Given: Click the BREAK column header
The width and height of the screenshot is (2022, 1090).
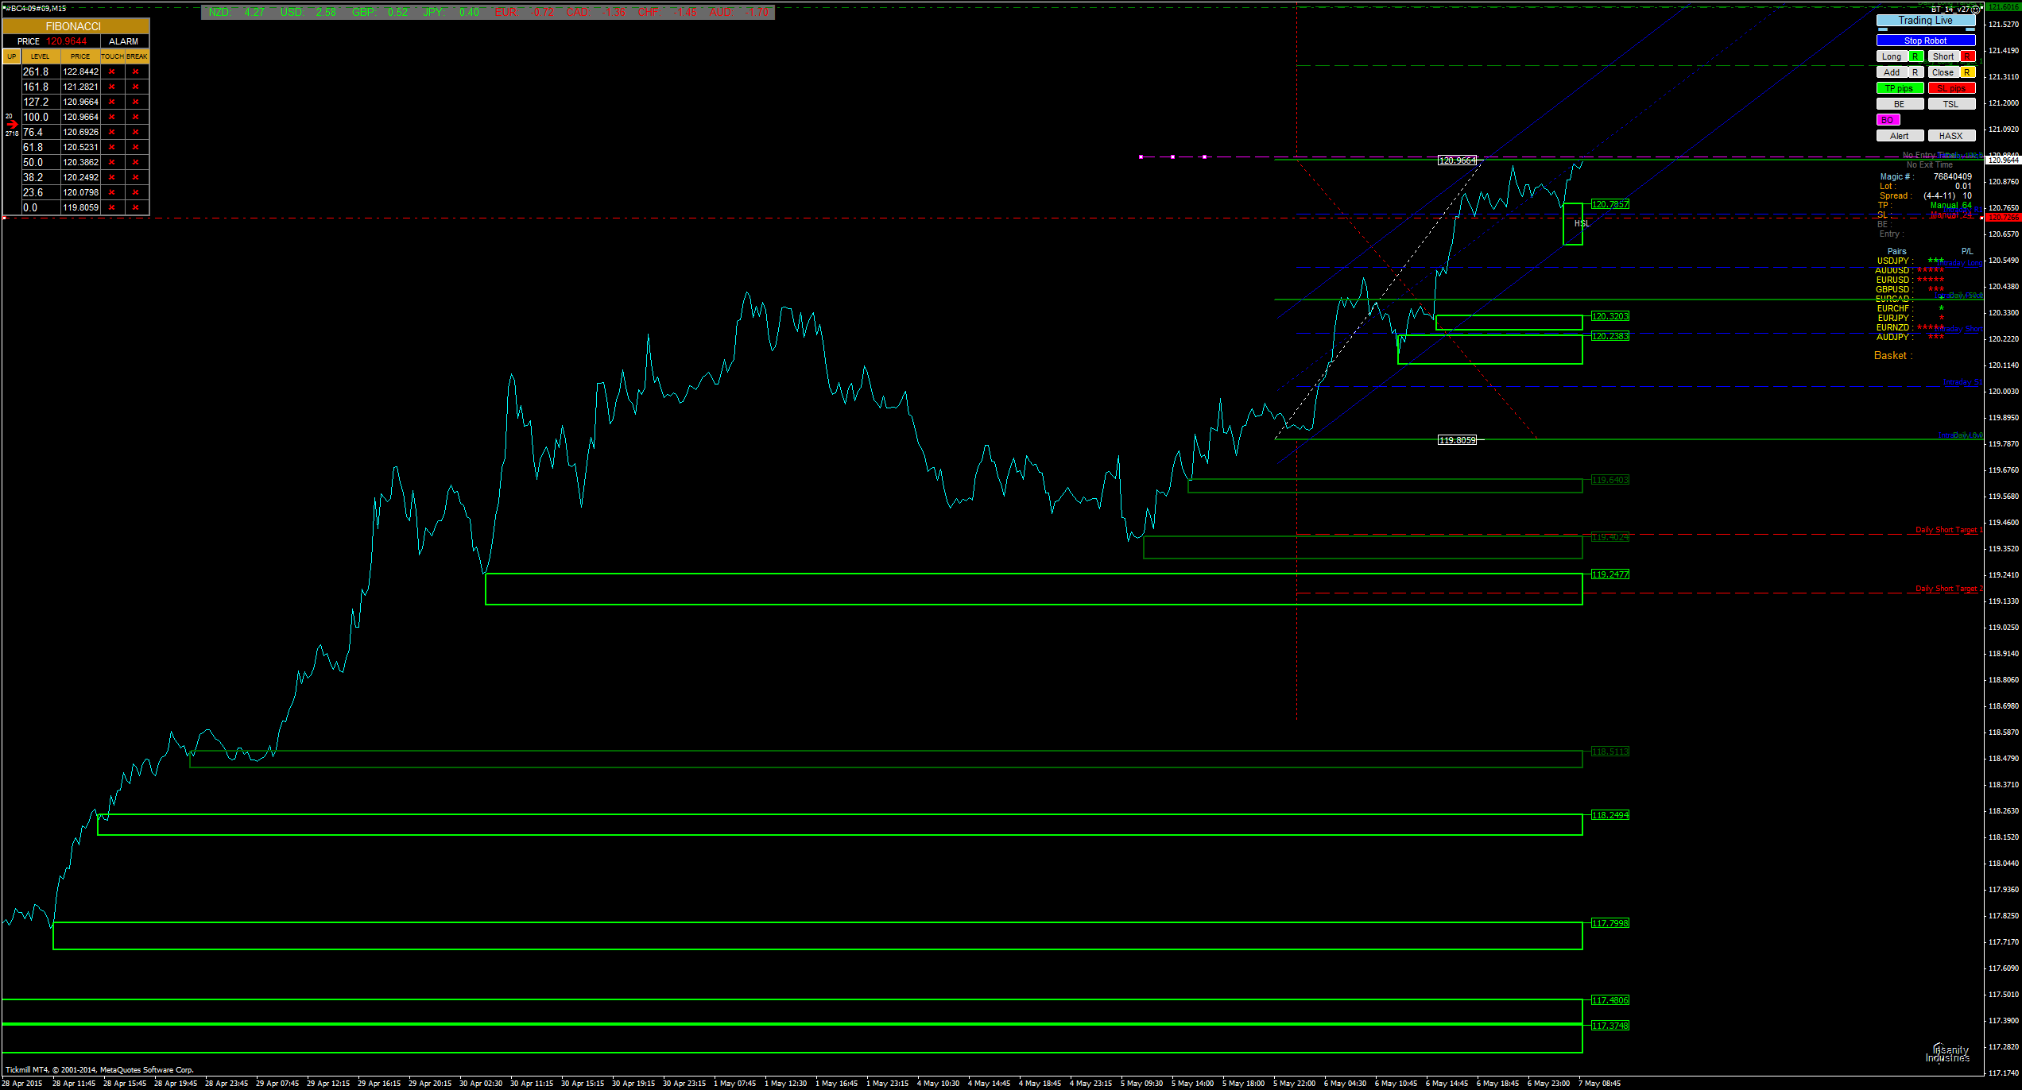Looking at the screenshot, I should pos(137,56).
